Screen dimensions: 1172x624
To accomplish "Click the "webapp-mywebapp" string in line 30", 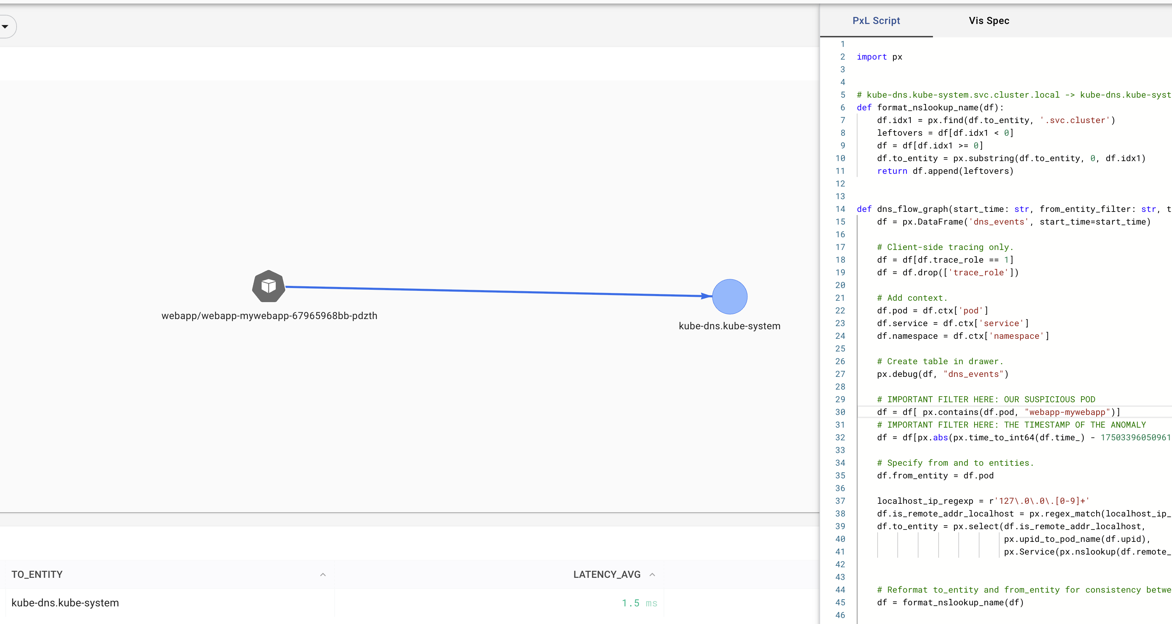I will (x=1067, y=412).
